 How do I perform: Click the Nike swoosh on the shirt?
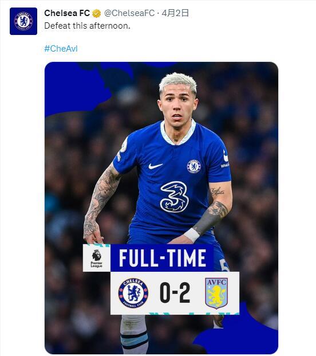pos(155,166)
